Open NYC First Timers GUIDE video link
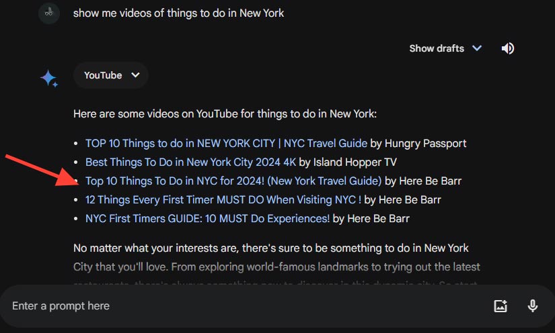 207,219
